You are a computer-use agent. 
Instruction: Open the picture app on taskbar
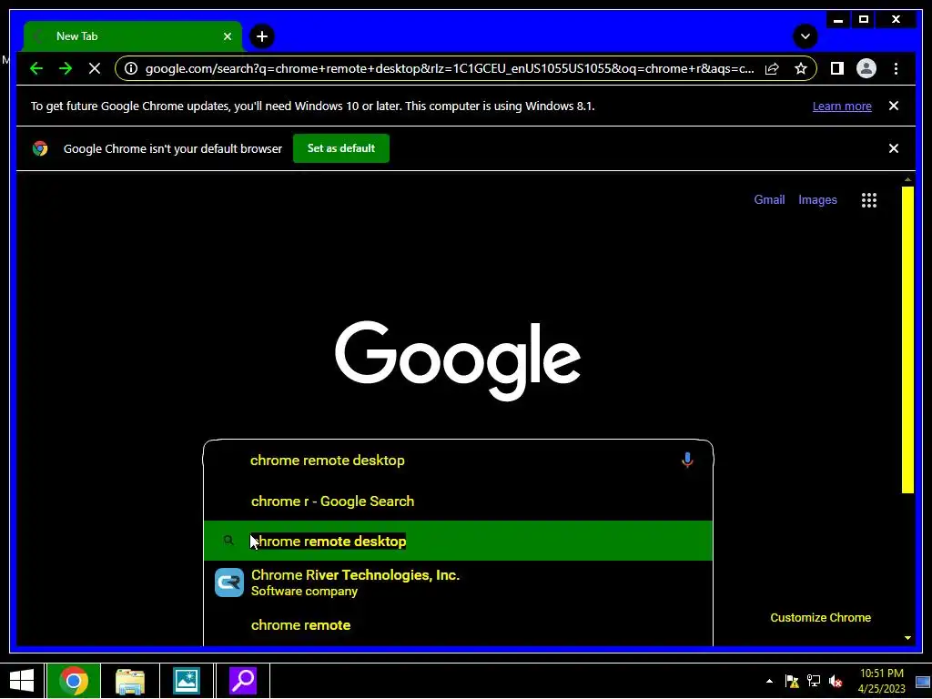click(x=186, y=681)
